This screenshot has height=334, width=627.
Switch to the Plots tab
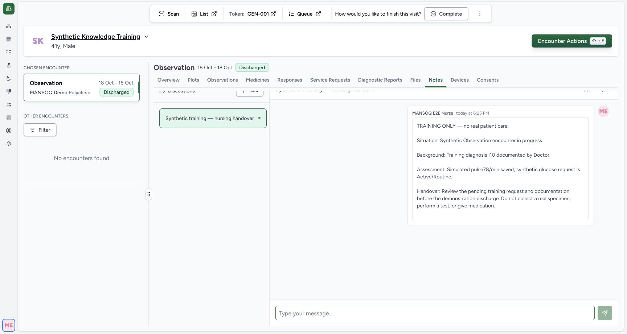click(193, 80)
